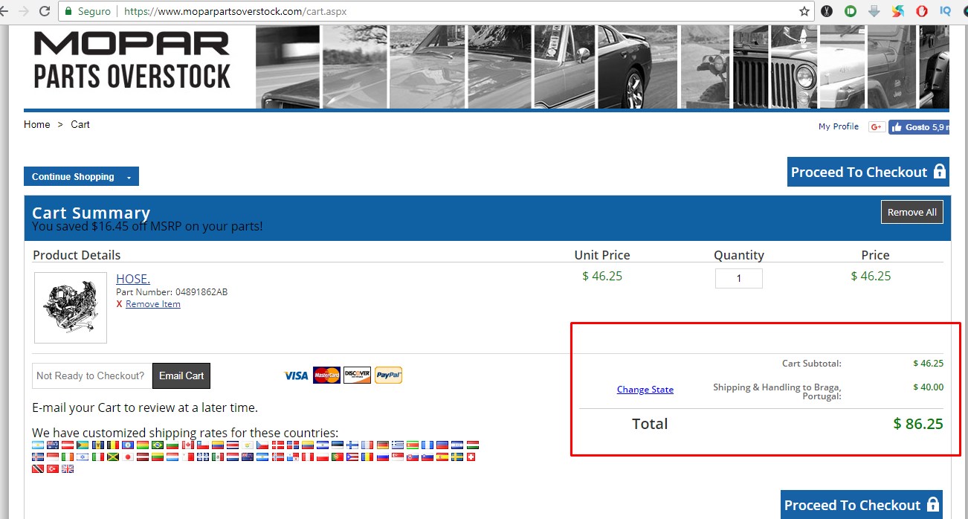This screenshot has height=519, width=968.
Task: Open the My Profile link
Action: tap(839, 126)
